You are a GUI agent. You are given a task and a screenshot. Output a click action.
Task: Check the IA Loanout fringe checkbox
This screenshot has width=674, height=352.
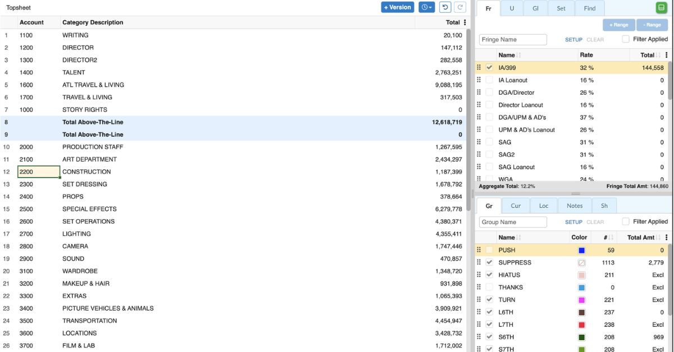coord(489,80)
